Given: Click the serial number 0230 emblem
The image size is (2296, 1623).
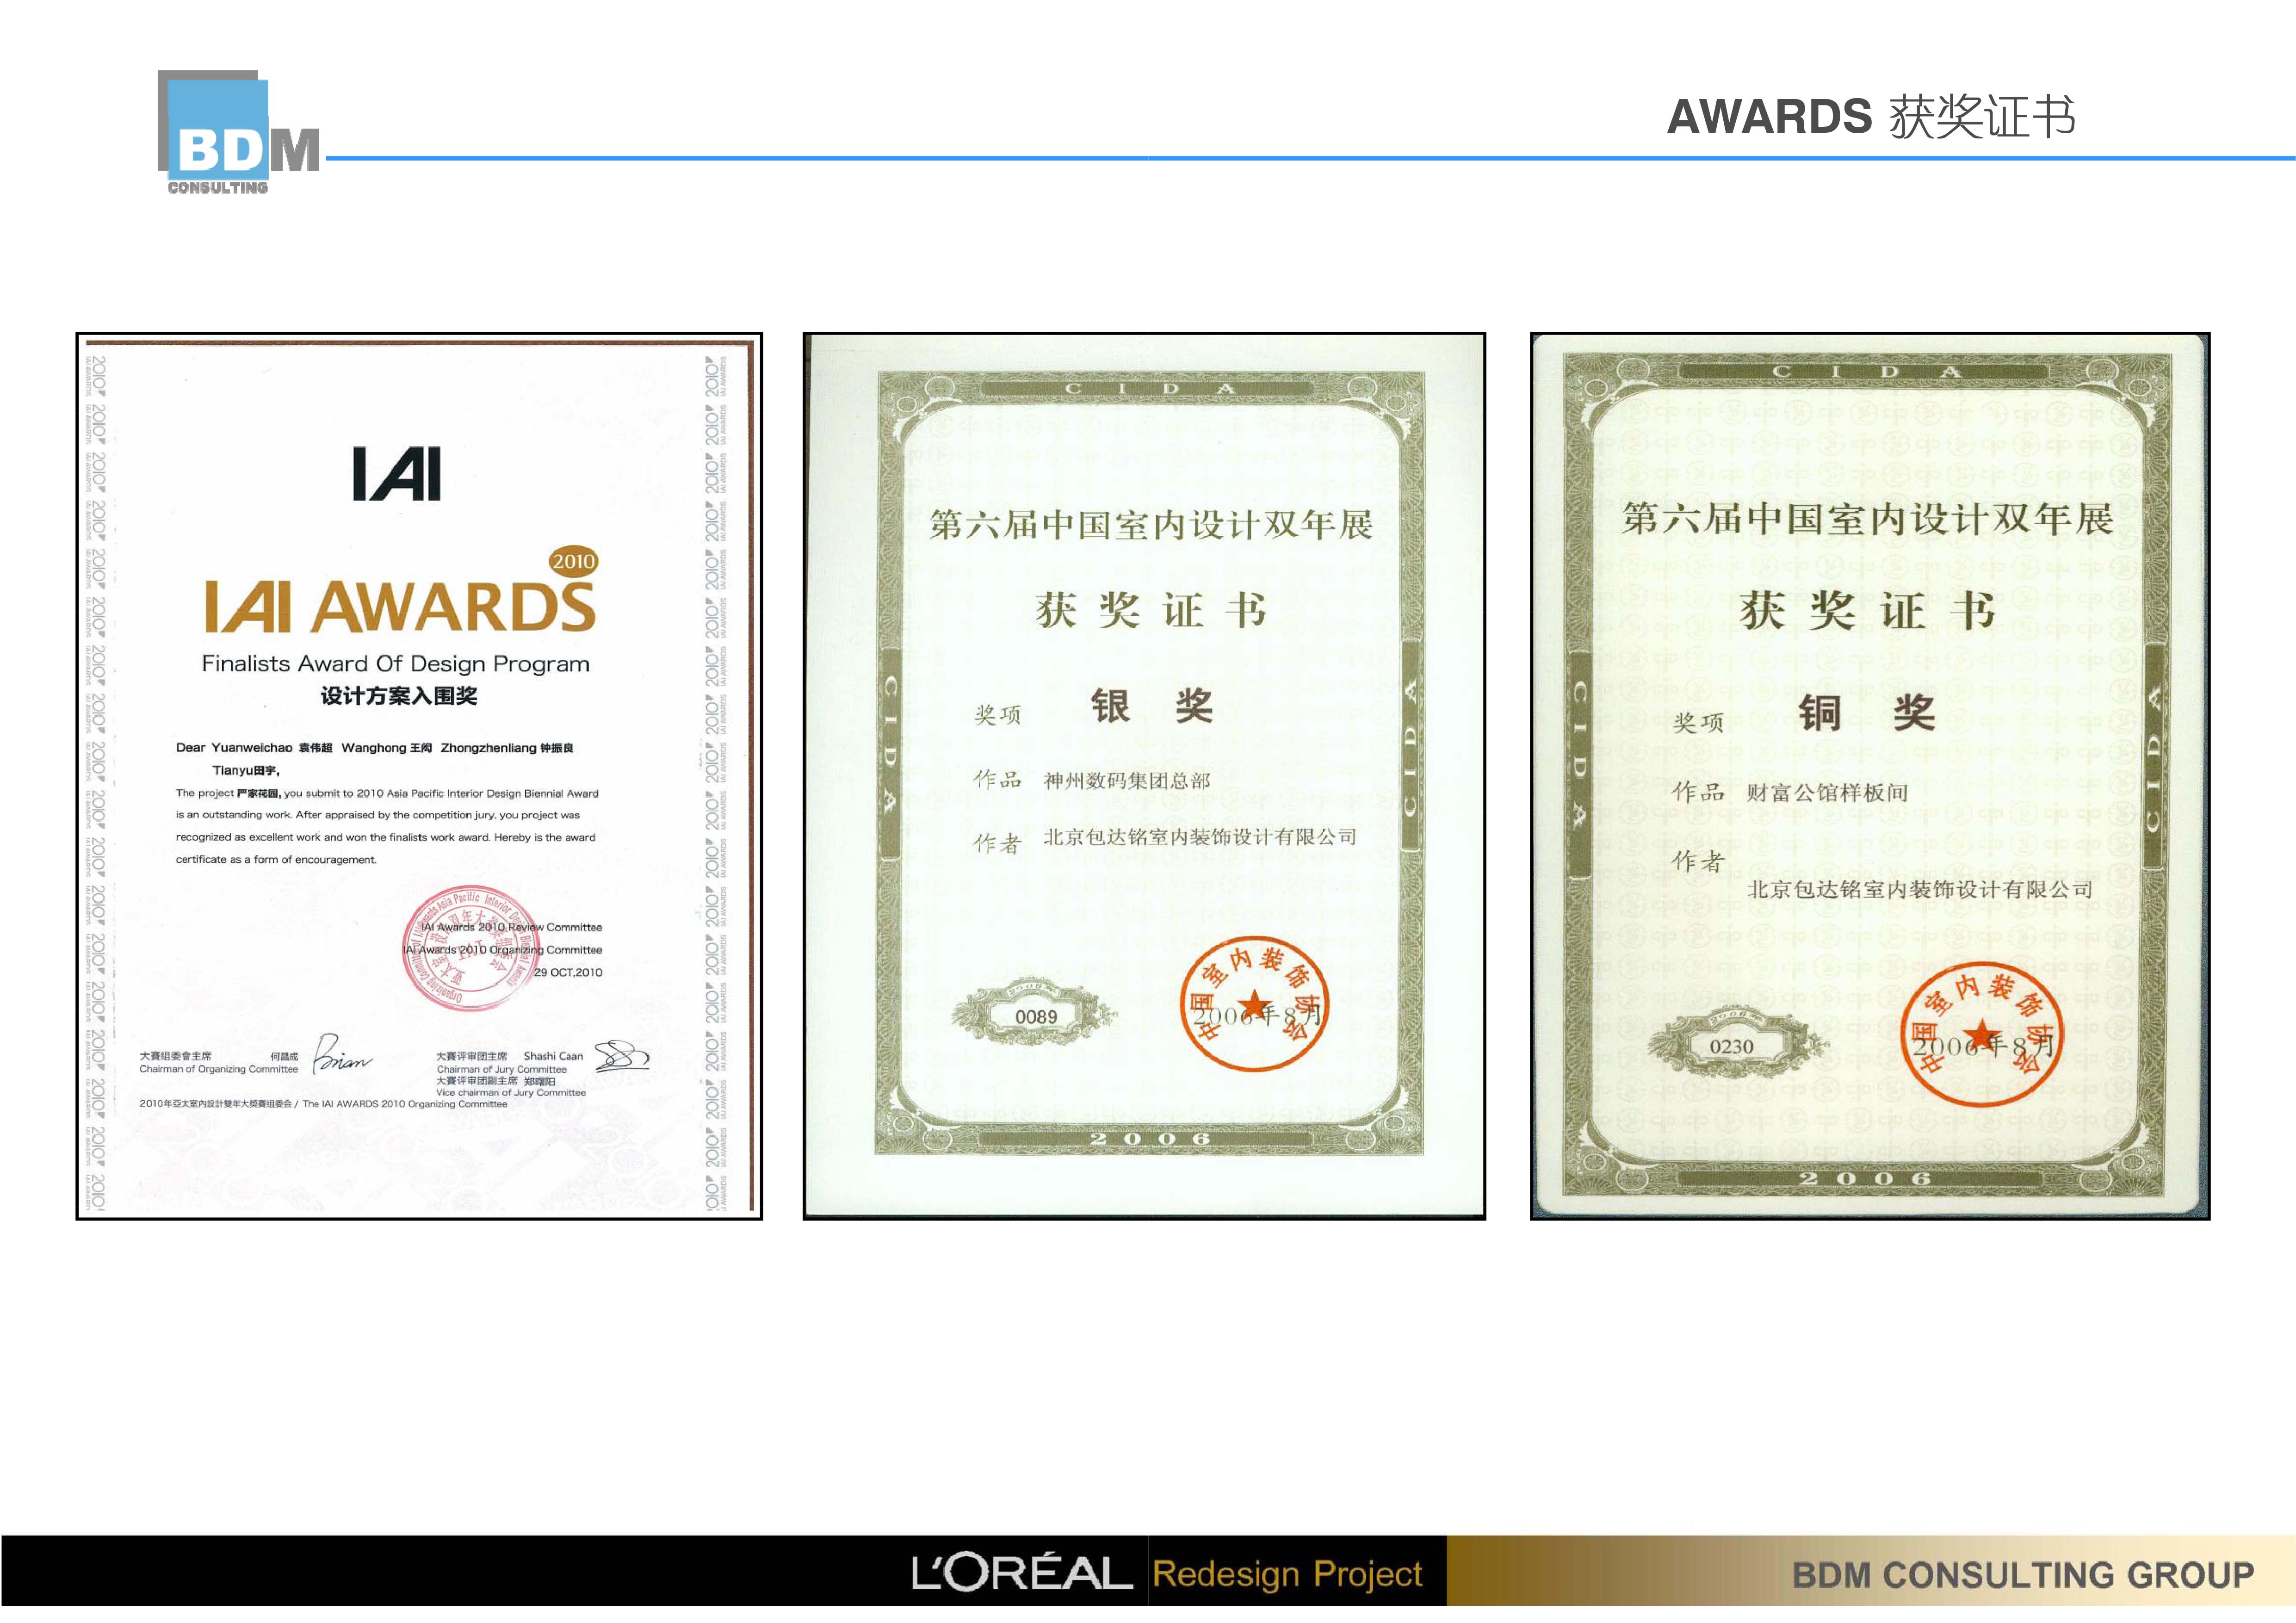Looking at the screenshot, I should pos(1731,1046).
